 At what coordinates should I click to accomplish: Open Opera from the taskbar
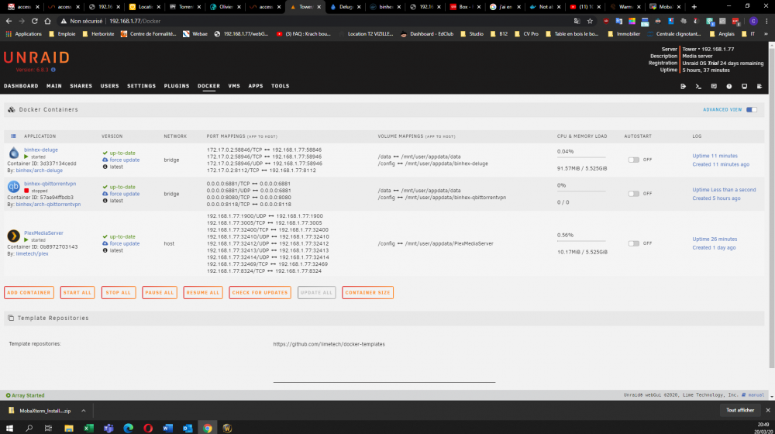coord(148,428)
